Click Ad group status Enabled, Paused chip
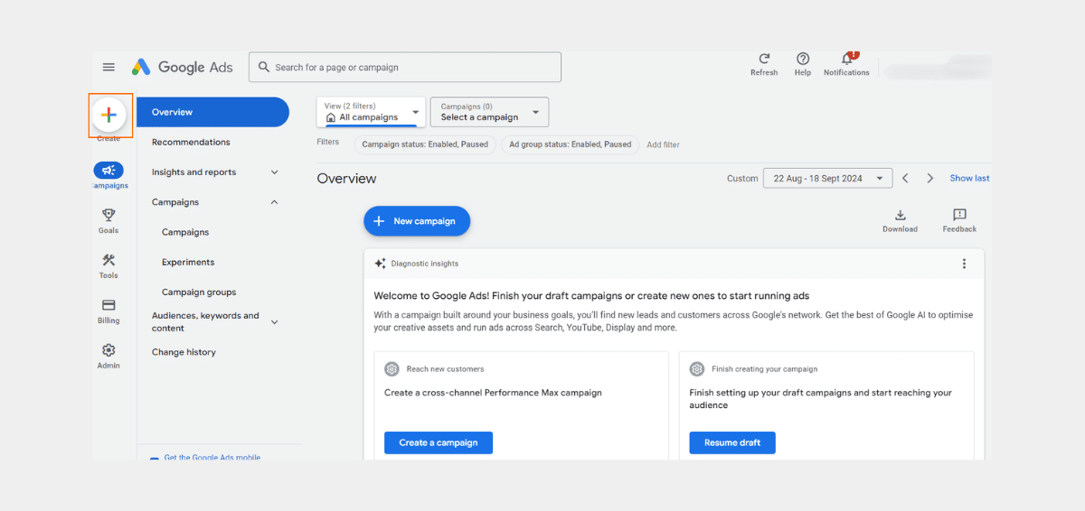Screen dimensions: 1085x511 571,144
